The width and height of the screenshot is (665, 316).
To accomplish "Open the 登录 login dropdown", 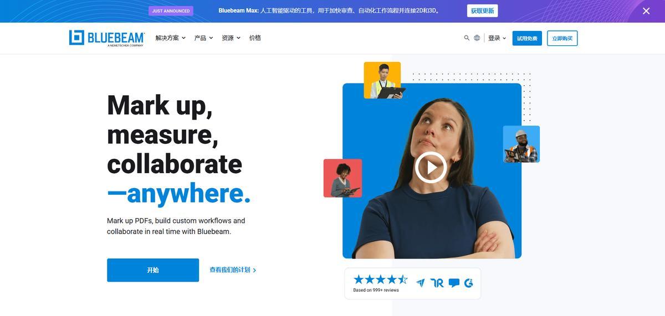I will point(497,38).
